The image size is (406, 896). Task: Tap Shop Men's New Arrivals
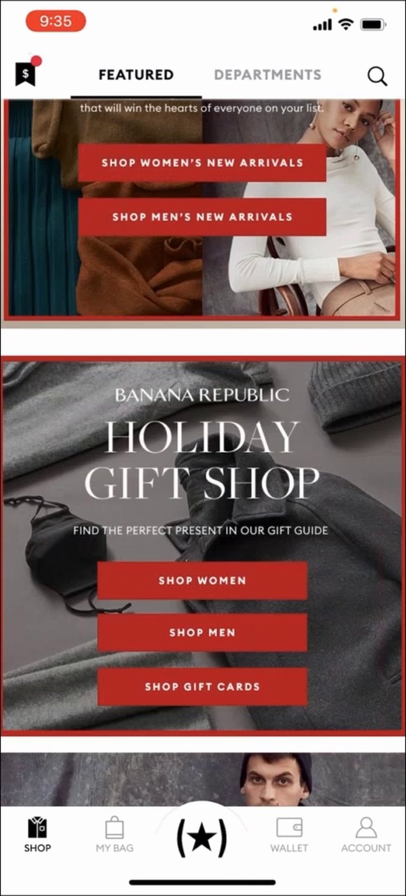coord(202,217)
